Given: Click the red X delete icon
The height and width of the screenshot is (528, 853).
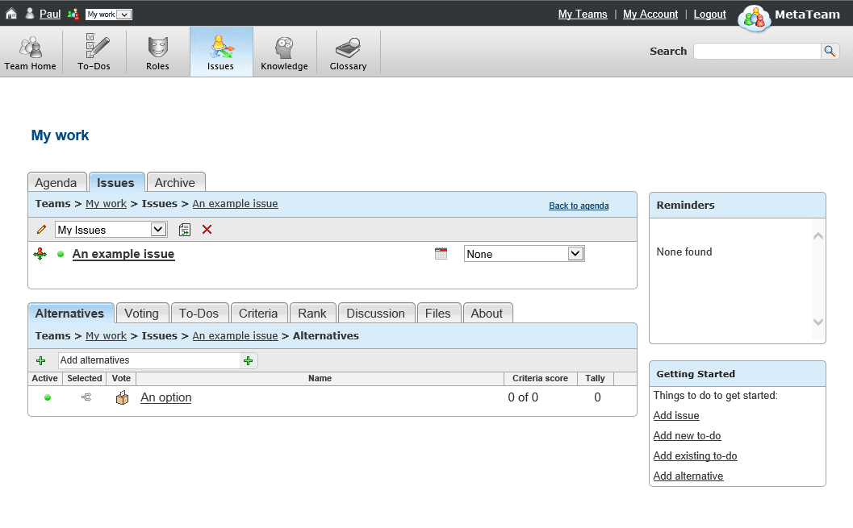Looking at the screenshot, I should [x=207, y=230].
